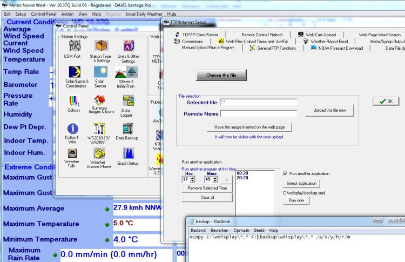This screenshot has width=405, height=262.
Task: Open Input Daily Weather menu
Action: tap(144, 14)
